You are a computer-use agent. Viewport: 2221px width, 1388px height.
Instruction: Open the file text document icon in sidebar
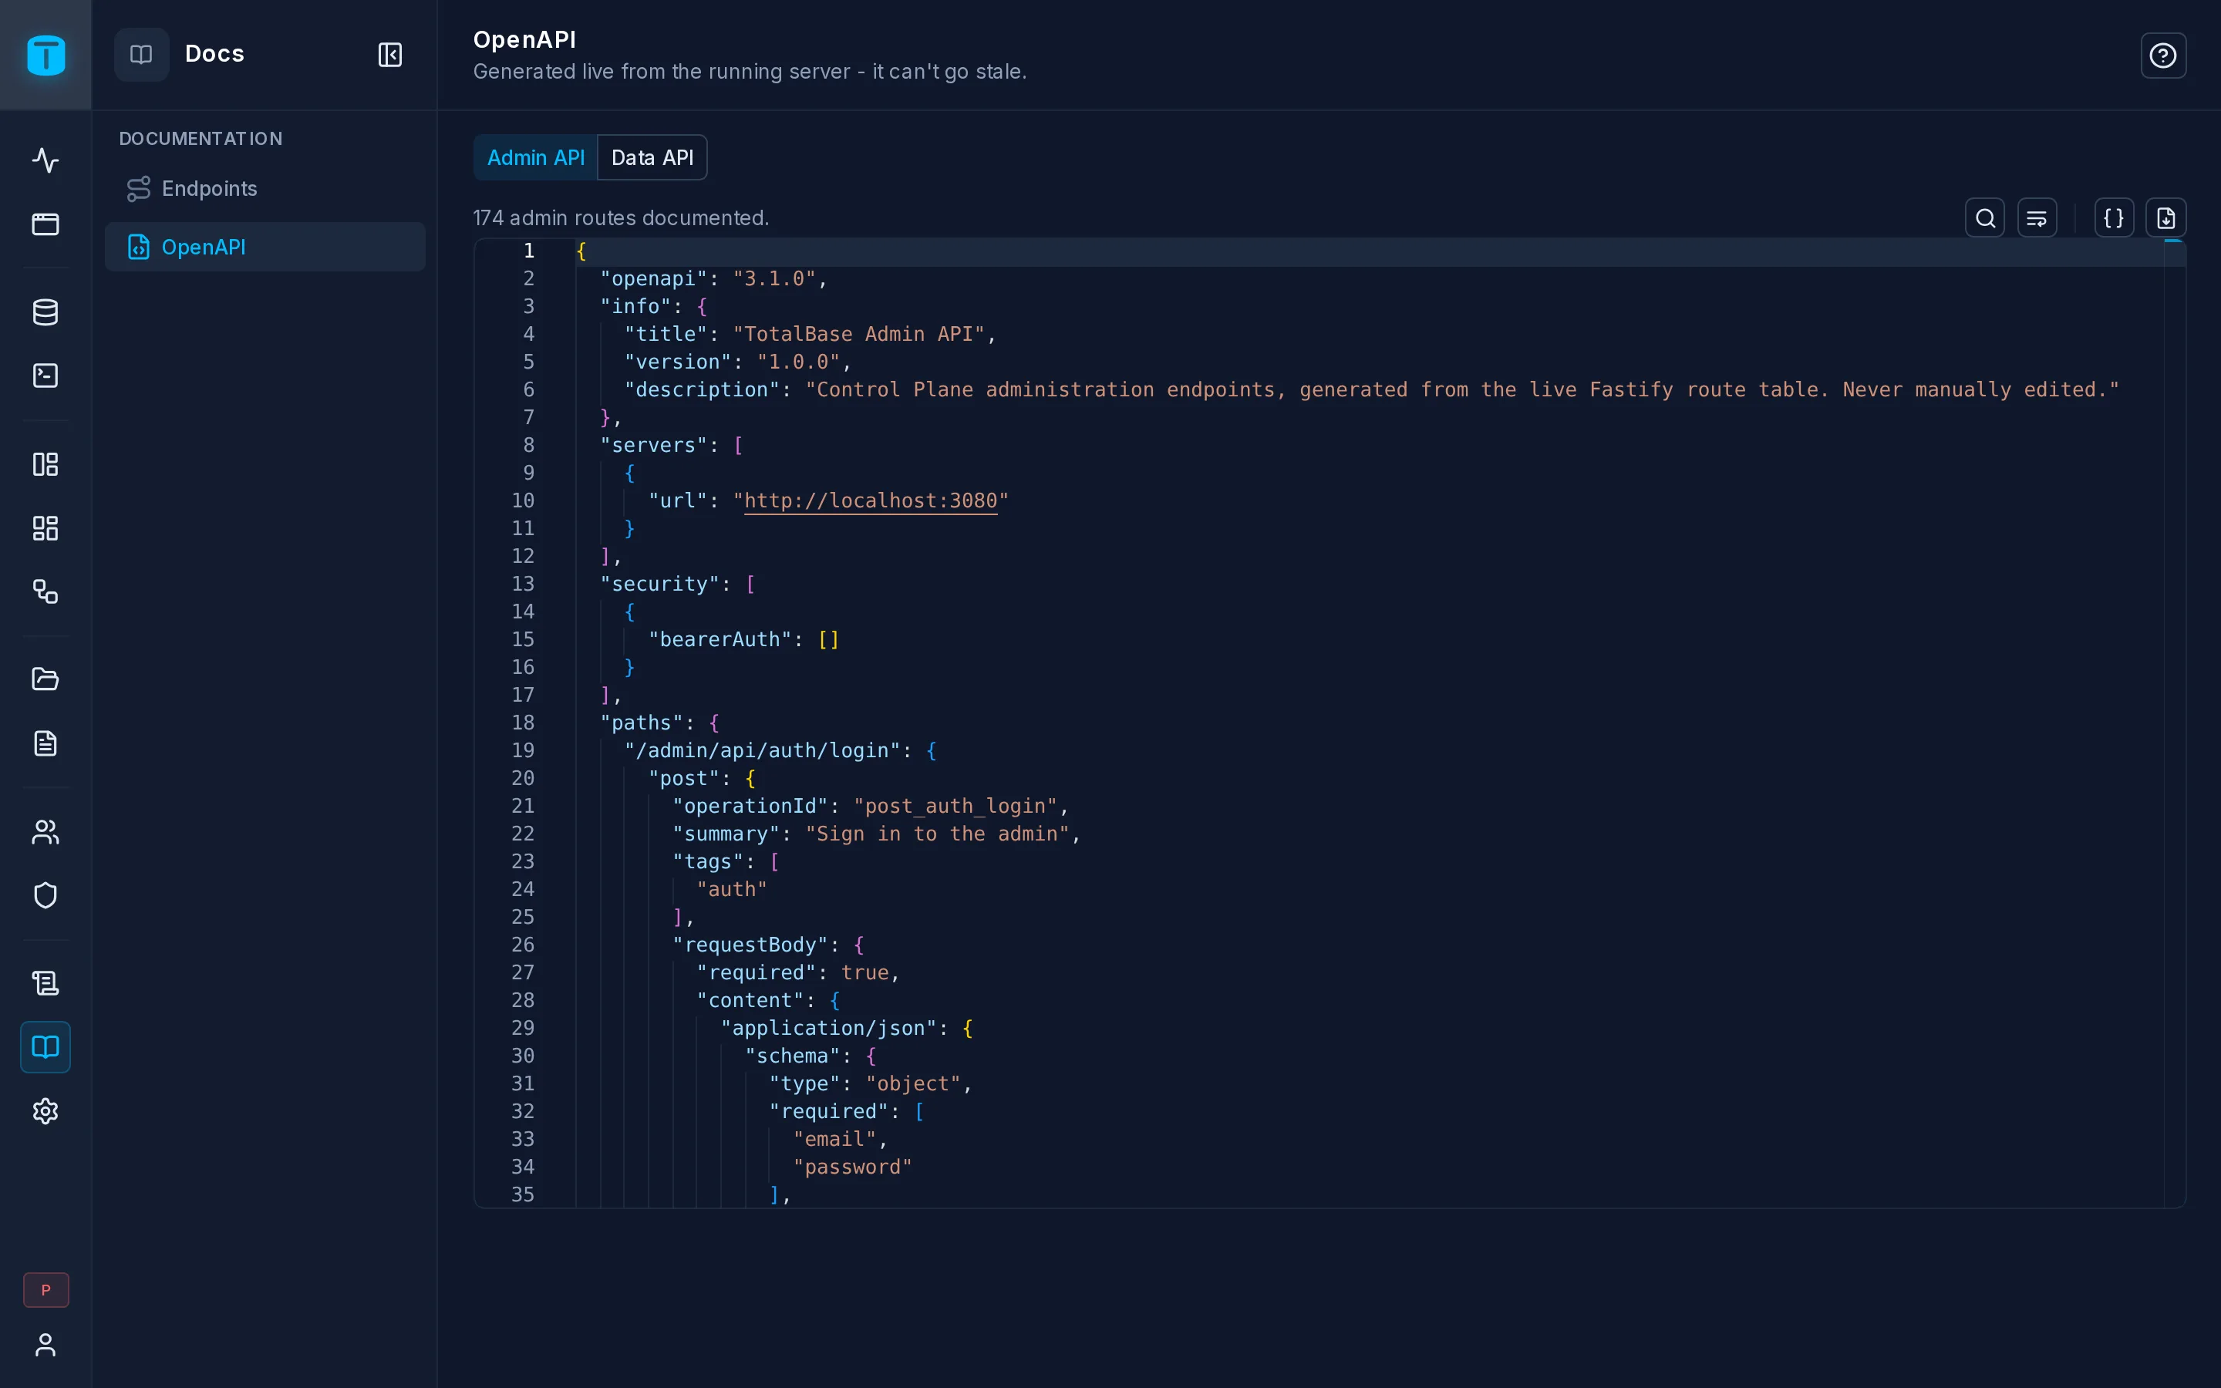coord(46,743)
